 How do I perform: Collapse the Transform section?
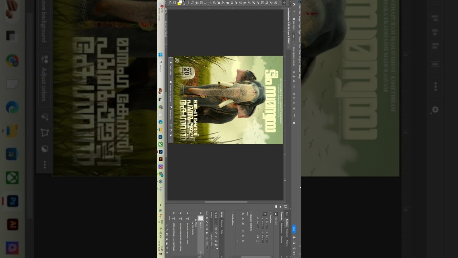click(271, 212)
